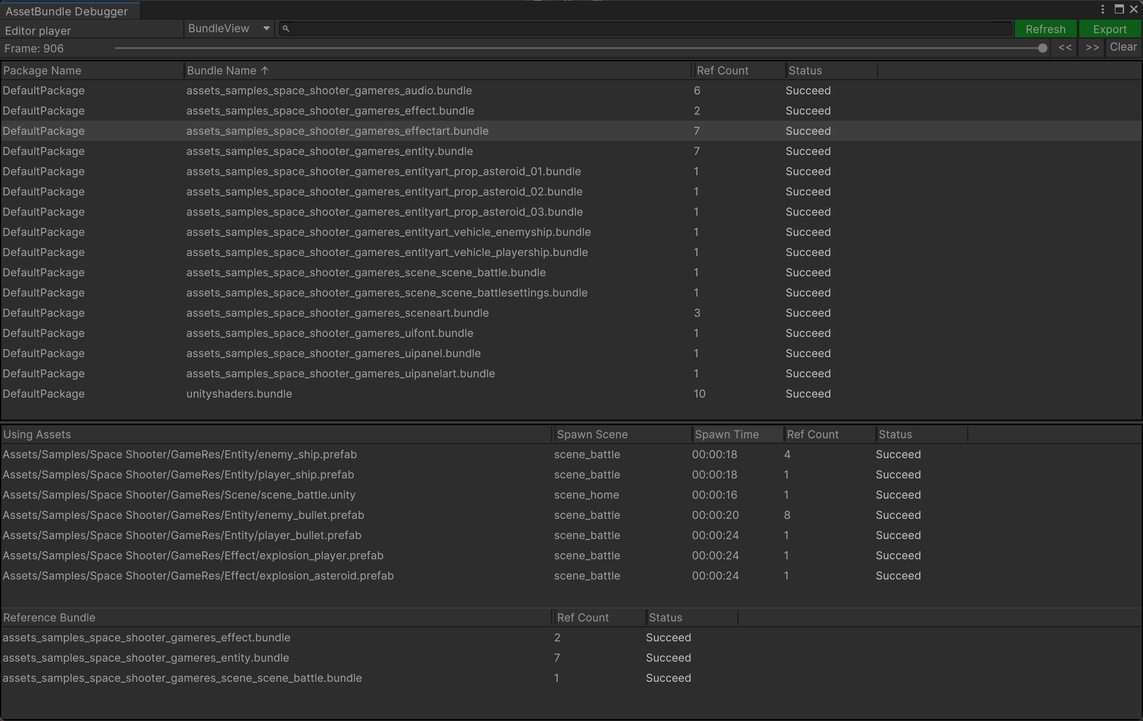Step forward one frame with >> button

pos(1092,47)
